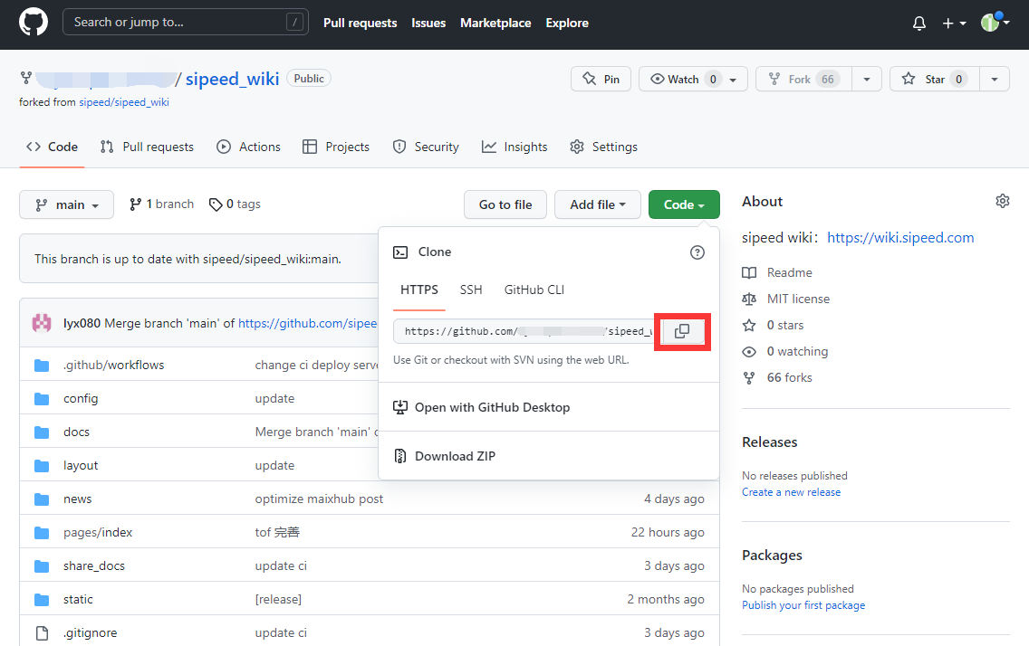Click the .github/workflows folder icon
The height and width of the screenshot is (646, 1029).
tap(42, 366)
